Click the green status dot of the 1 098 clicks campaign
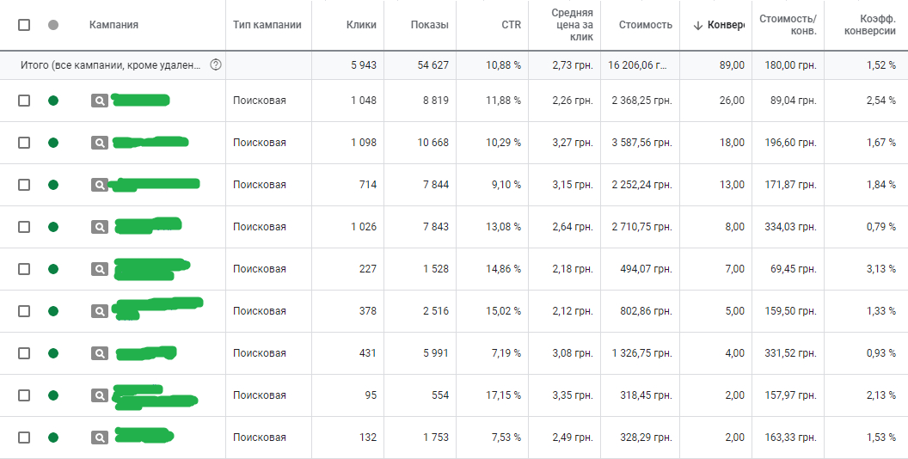This screenshot has width=908, height=459. [53, 143]
